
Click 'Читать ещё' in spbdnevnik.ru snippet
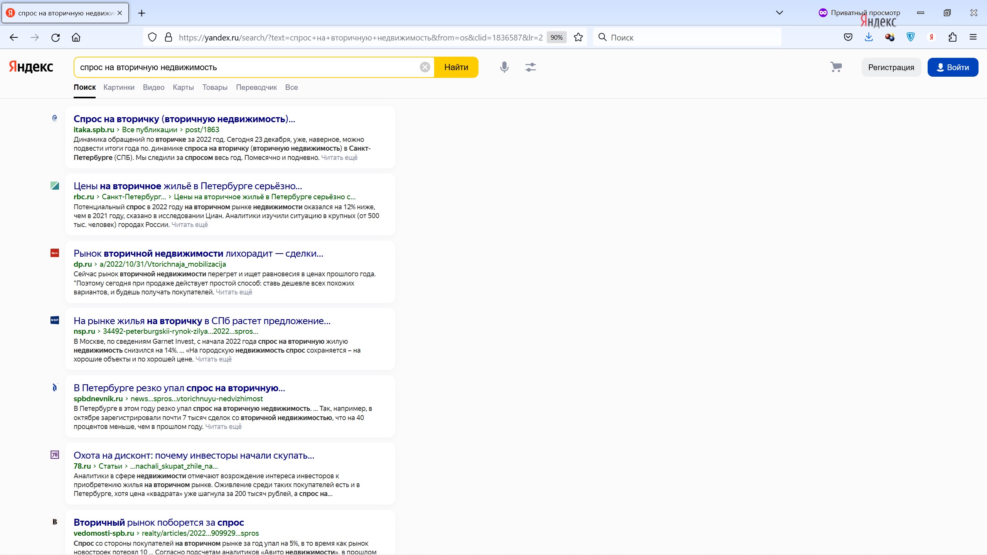pyautogui.click(x=224, y=427)
